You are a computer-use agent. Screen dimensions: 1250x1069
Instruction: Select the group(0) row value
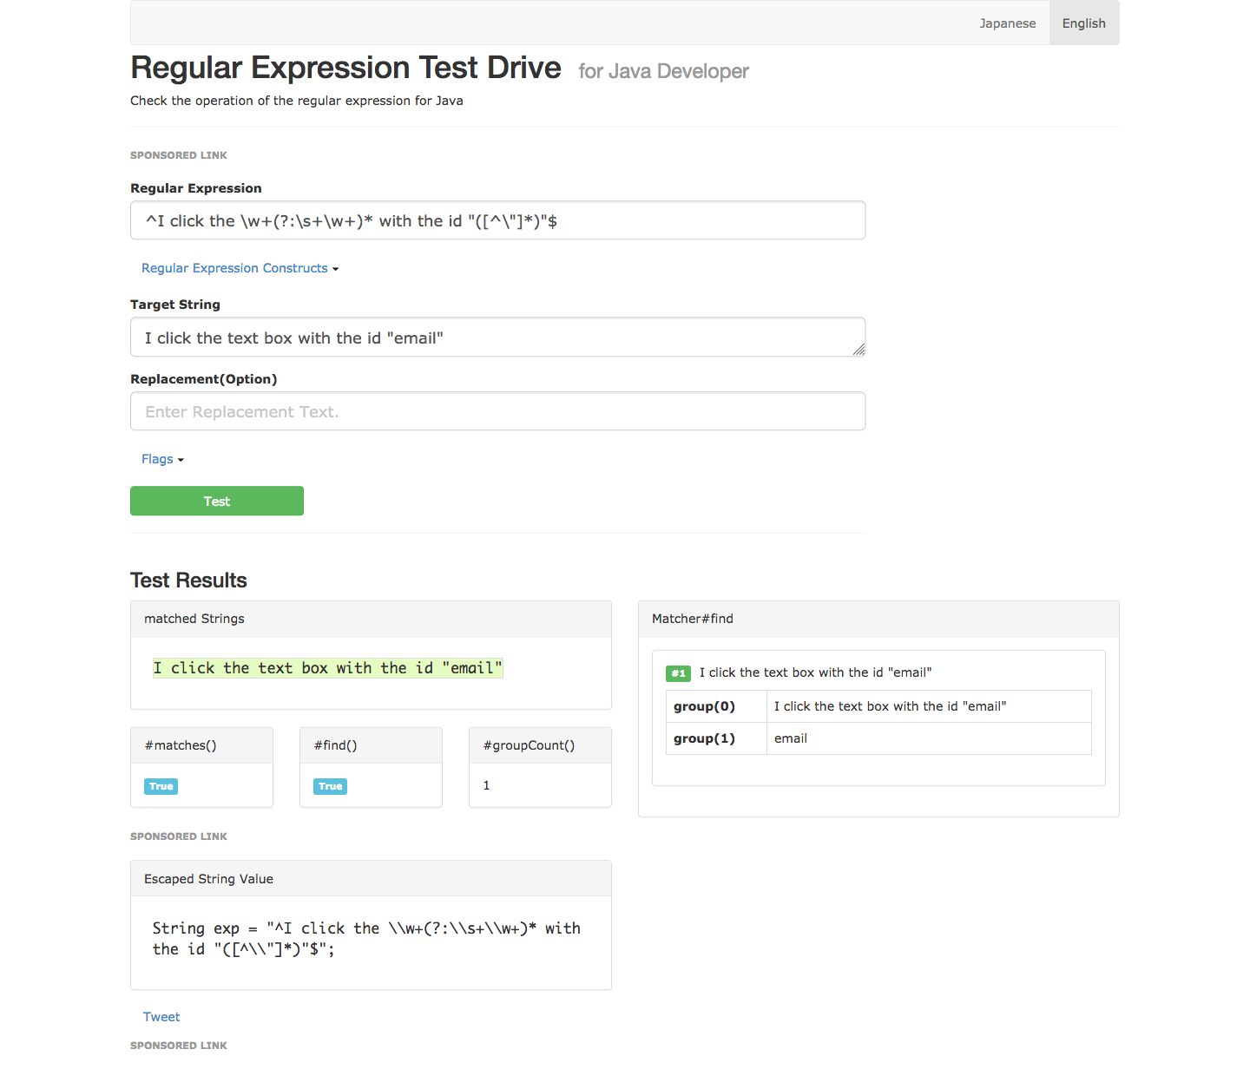890,706
